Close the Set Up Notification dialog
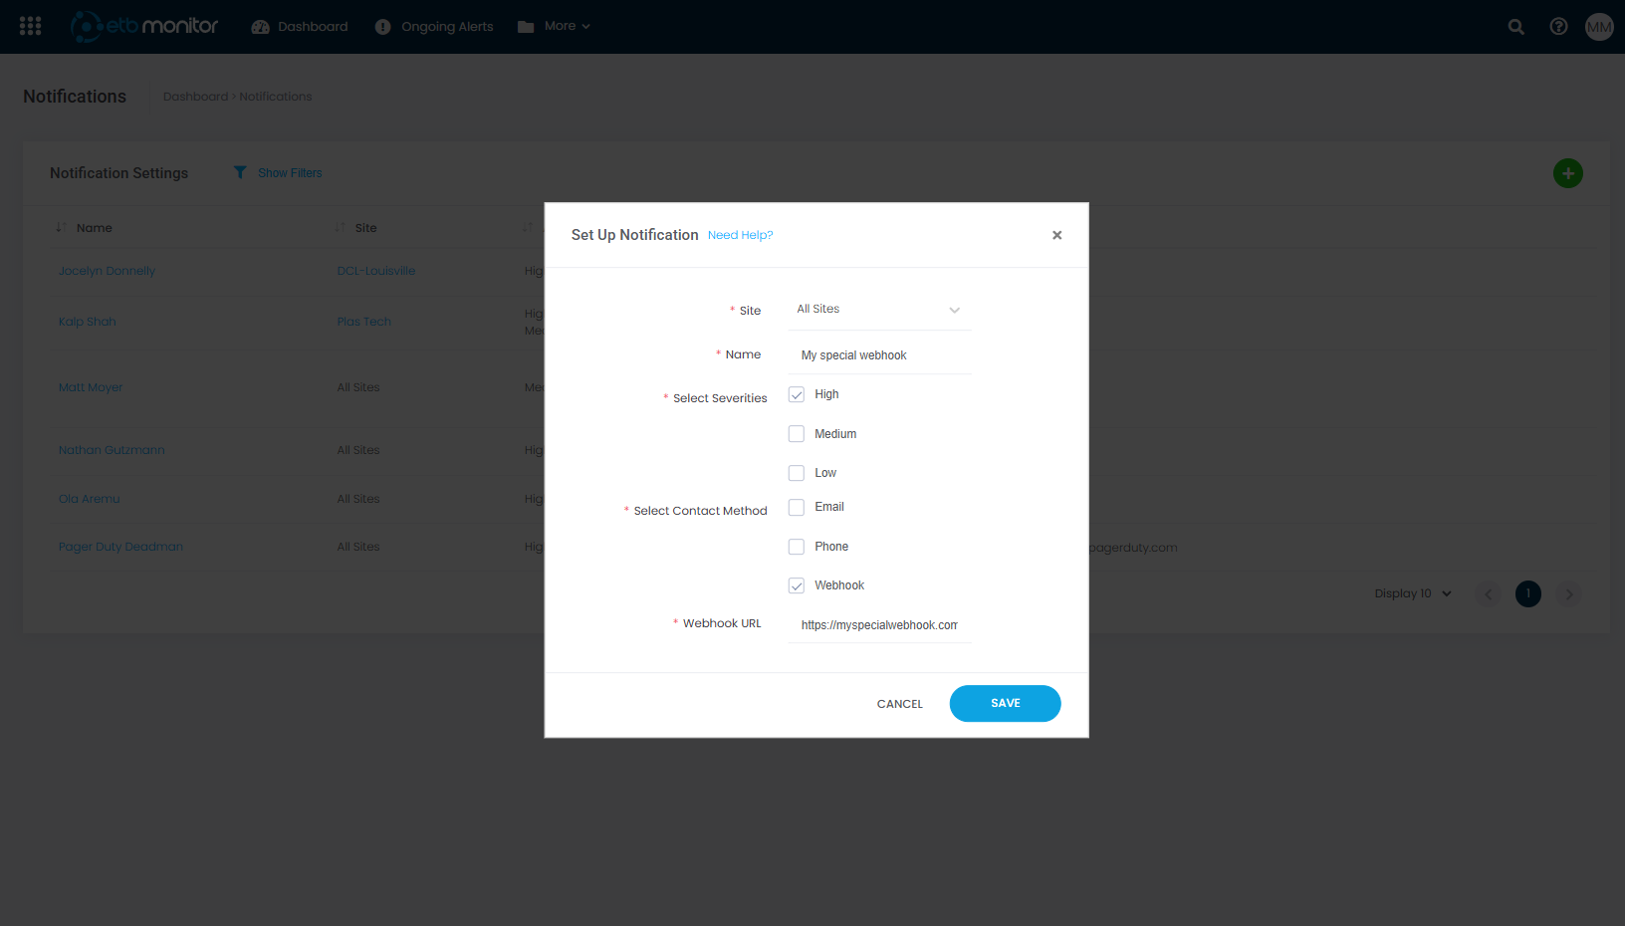This screenshot has width=1625, height=926. pos(1057,235)
